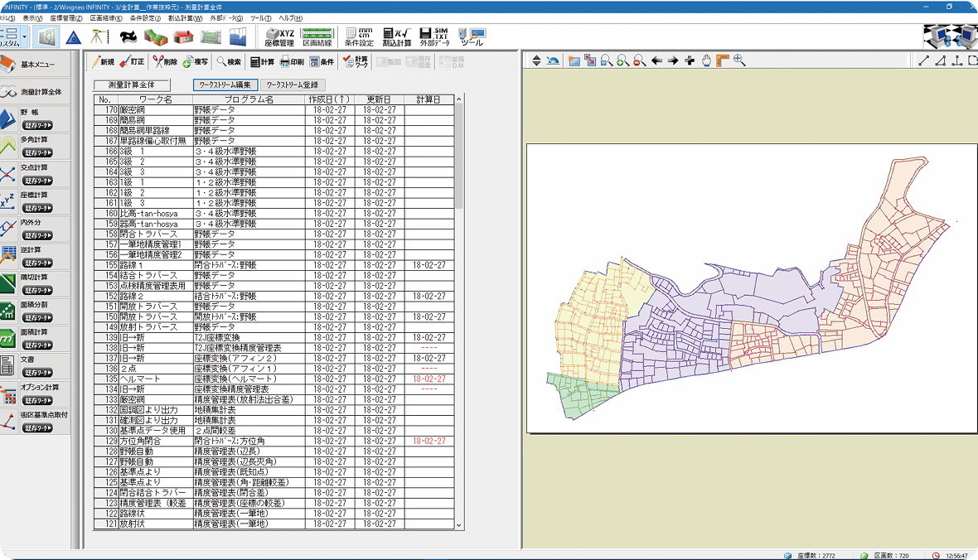
Task: Click the zoom-out magnifier with red minus
Action: (x=639, y=60)
